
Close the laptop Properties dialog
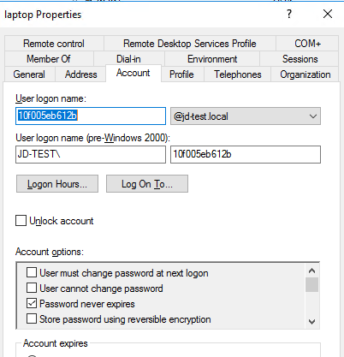click(x=328, y=14)
